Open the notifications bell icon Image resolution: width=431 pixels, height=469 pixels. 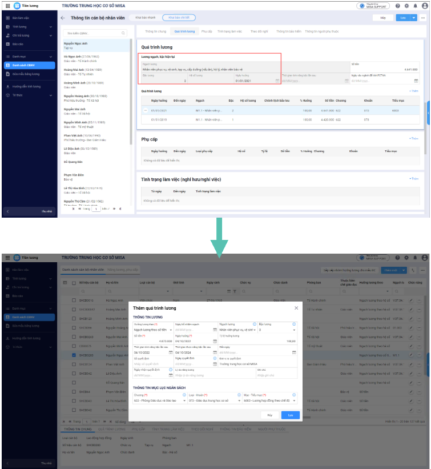[x=415, y=6]
